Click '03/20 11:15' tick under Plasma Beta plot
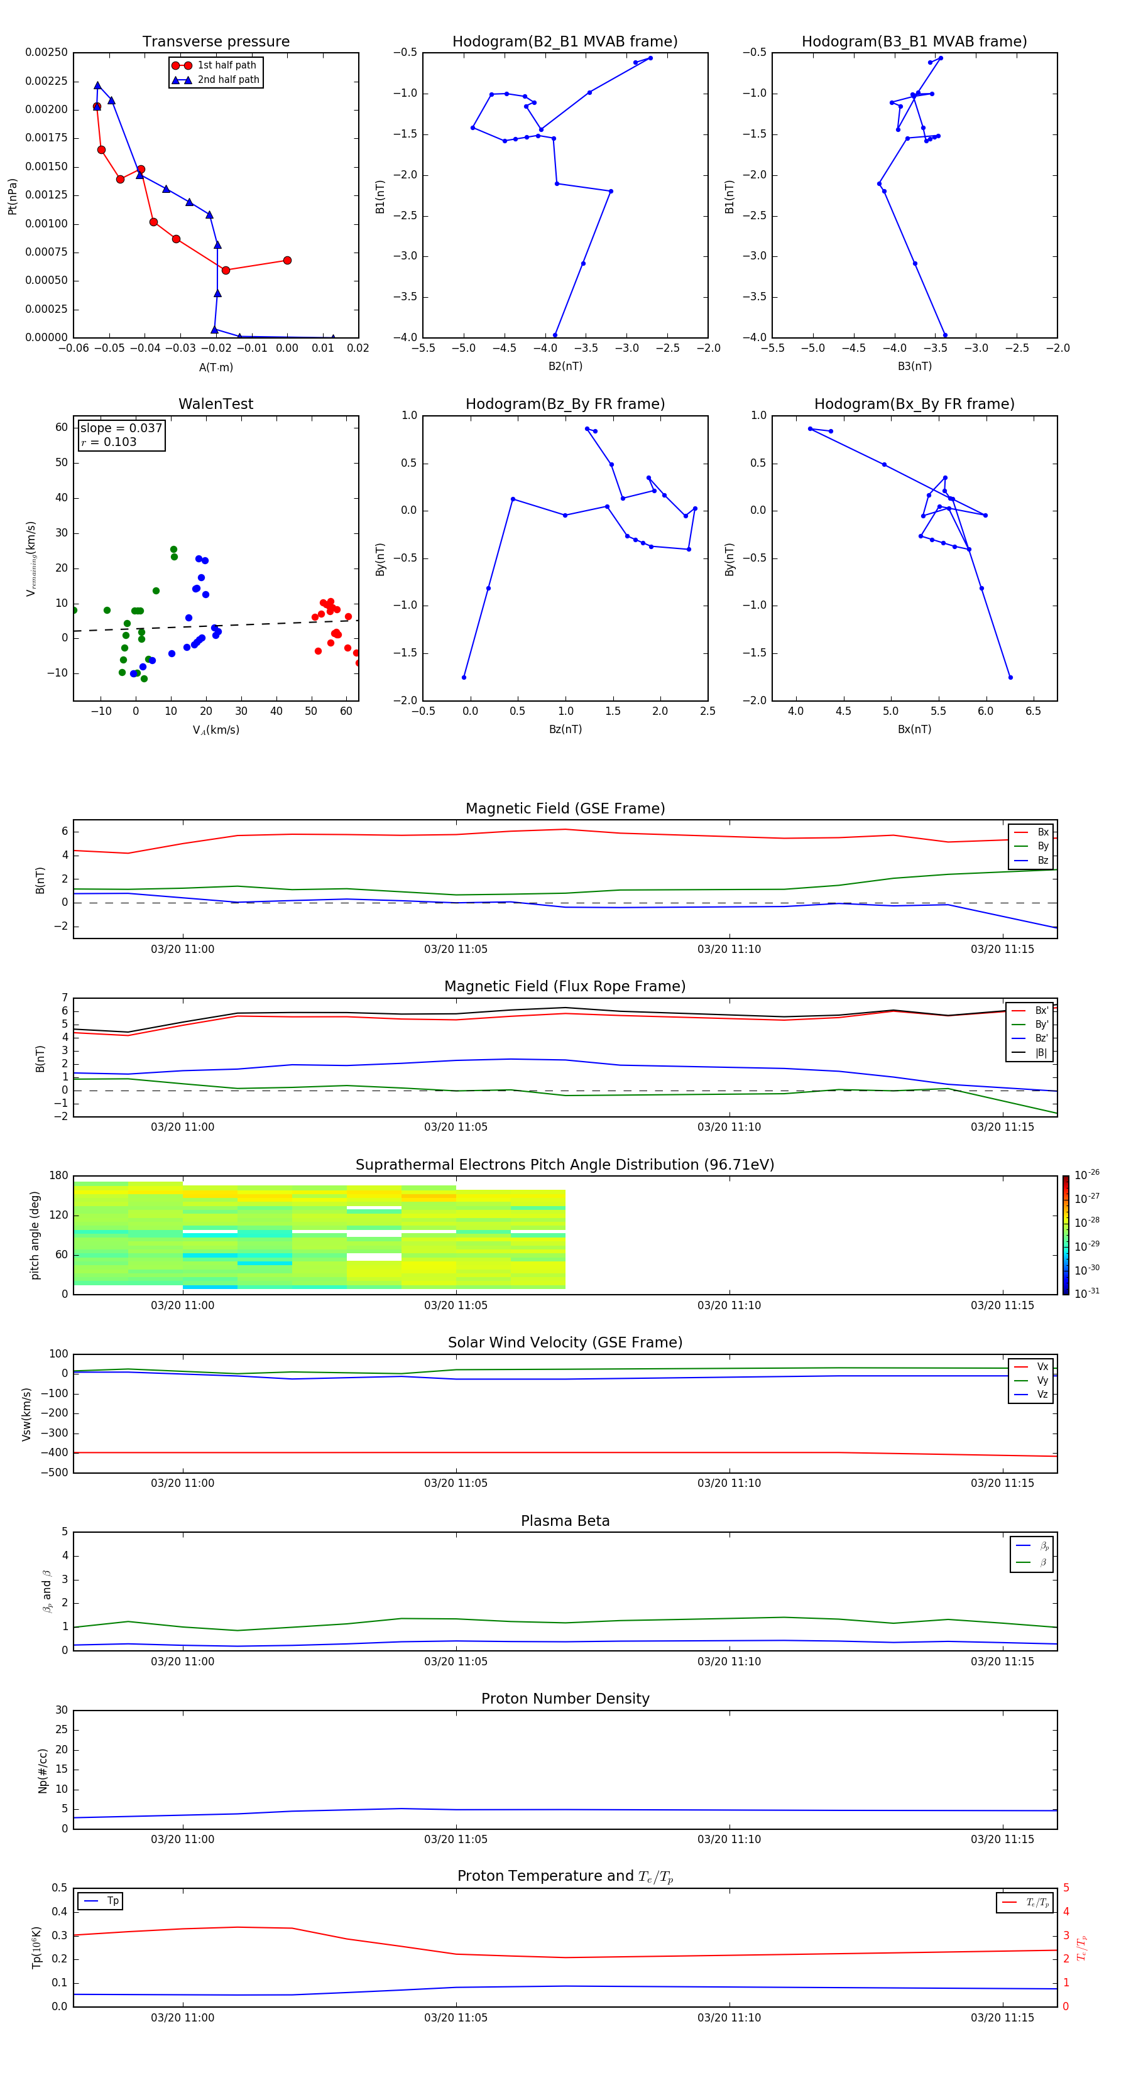1131x2073 pixels. [1002, 1662]
